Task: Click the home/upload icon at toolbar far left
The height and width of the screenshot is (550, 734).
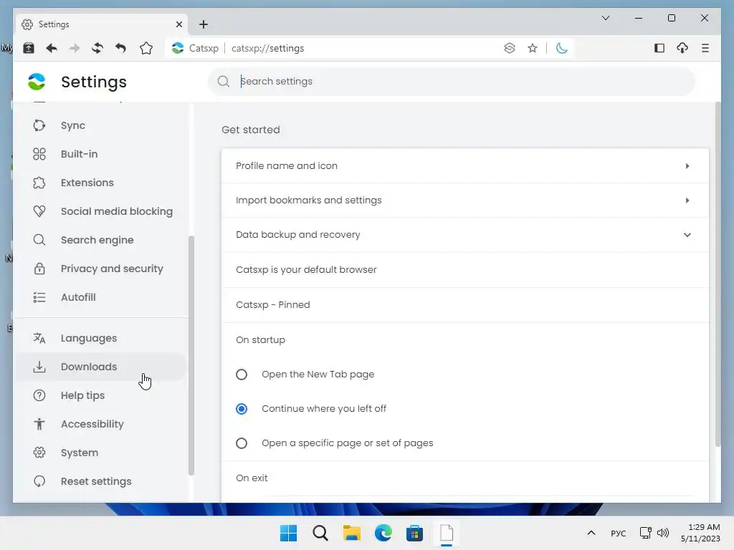Action: coord(29,48)
